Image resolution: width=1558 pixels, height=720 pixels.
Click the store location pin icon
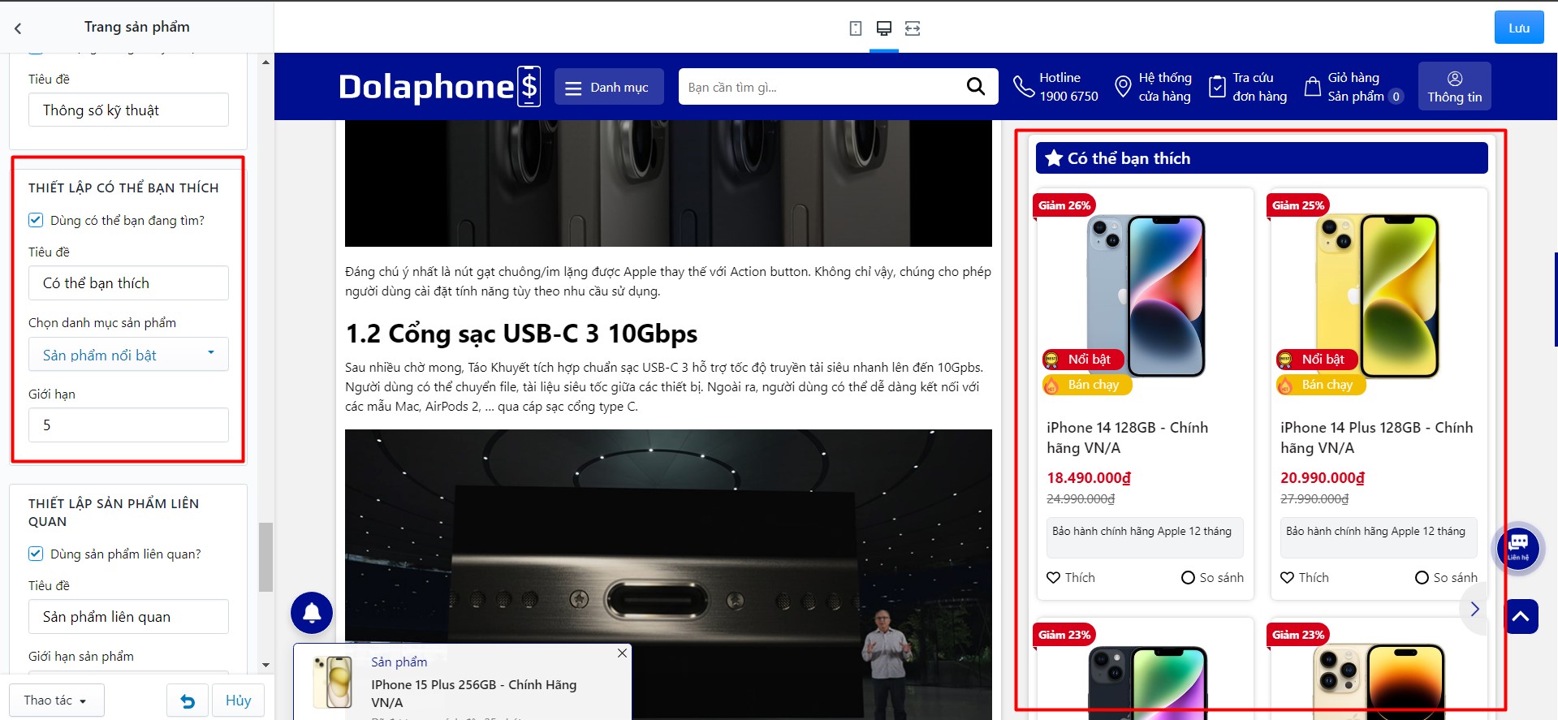(1123, 86)
